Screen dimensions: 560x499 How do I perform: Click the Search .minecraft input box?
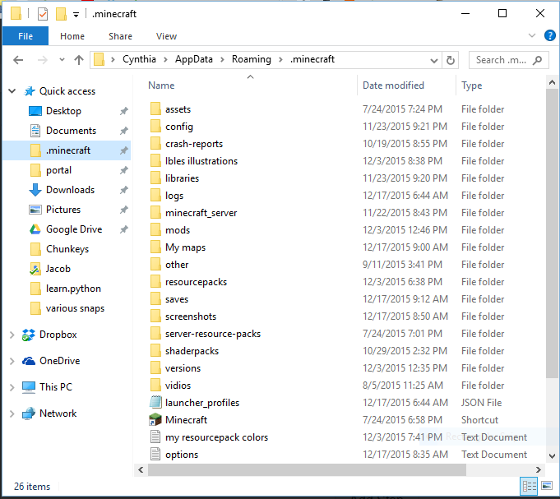pyautogui.click(x=508, y=60)
